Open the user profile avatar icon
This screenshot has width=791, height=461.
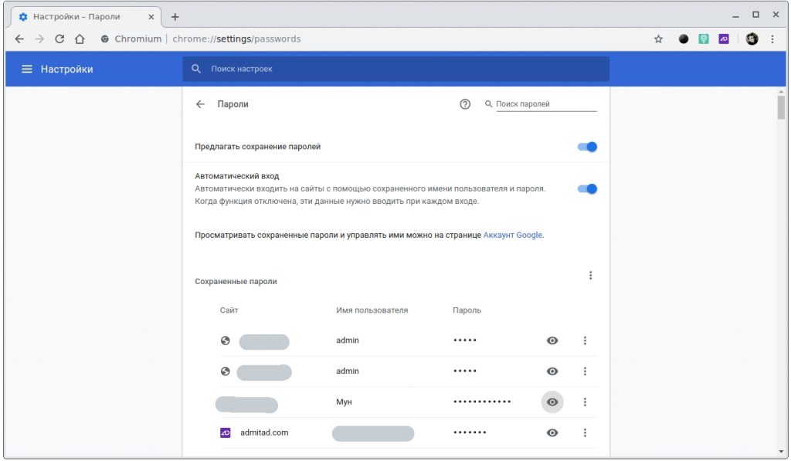(752, 39)
